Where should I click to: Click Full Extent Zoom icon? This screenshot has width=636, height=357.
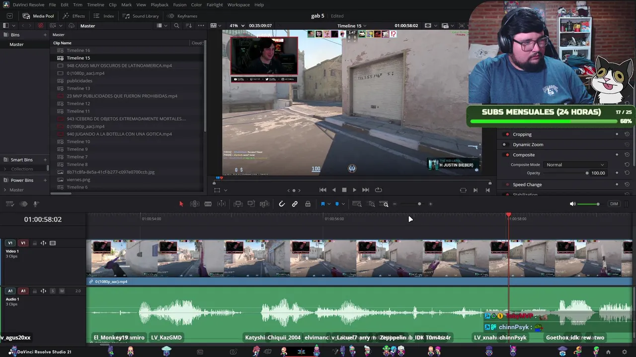[357, 204]
